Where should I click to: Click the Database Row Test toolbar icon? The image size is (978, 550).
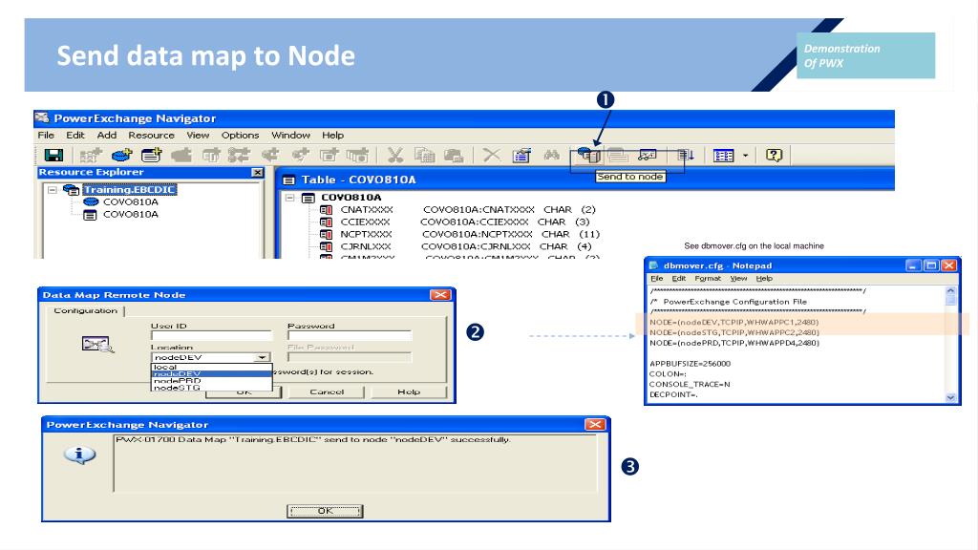click(648, 155)
